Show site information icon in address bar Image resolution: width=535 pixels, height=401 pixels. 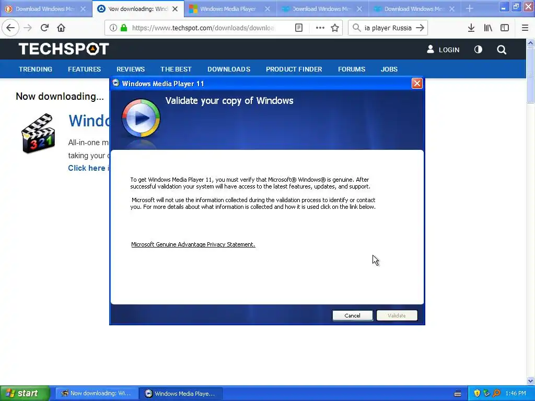coord(113,28)
